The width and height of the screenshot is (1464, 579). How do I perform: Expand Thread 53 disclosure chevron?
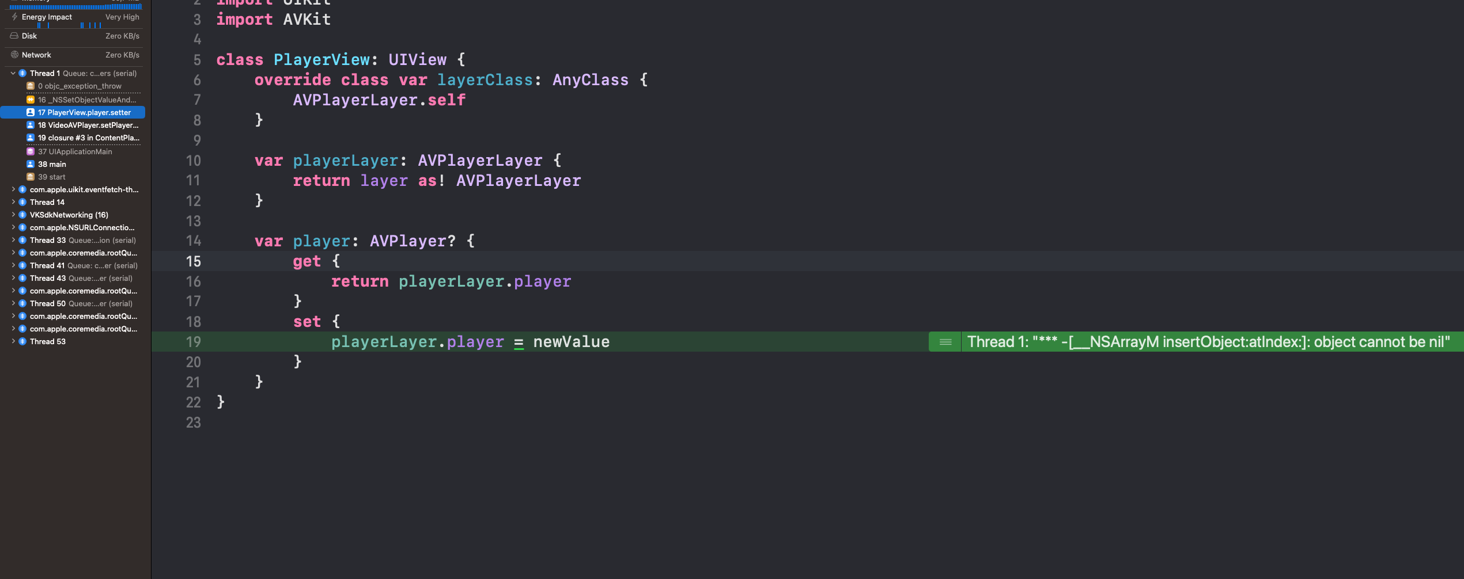click(13, 341)
